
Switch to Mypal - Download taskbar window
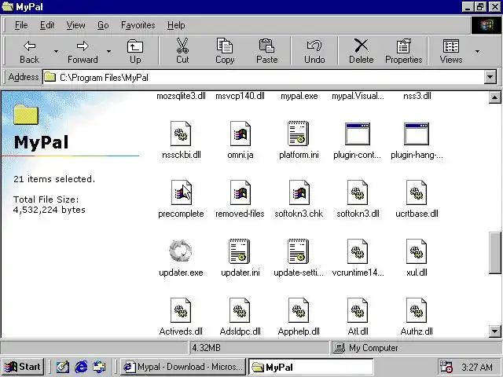[183, 367]
